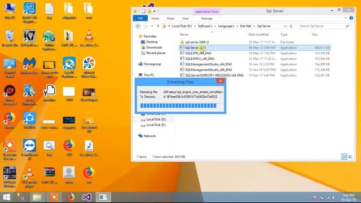
Task: Expand breadcrumb arrow after Dot Net
Action: 254,27
